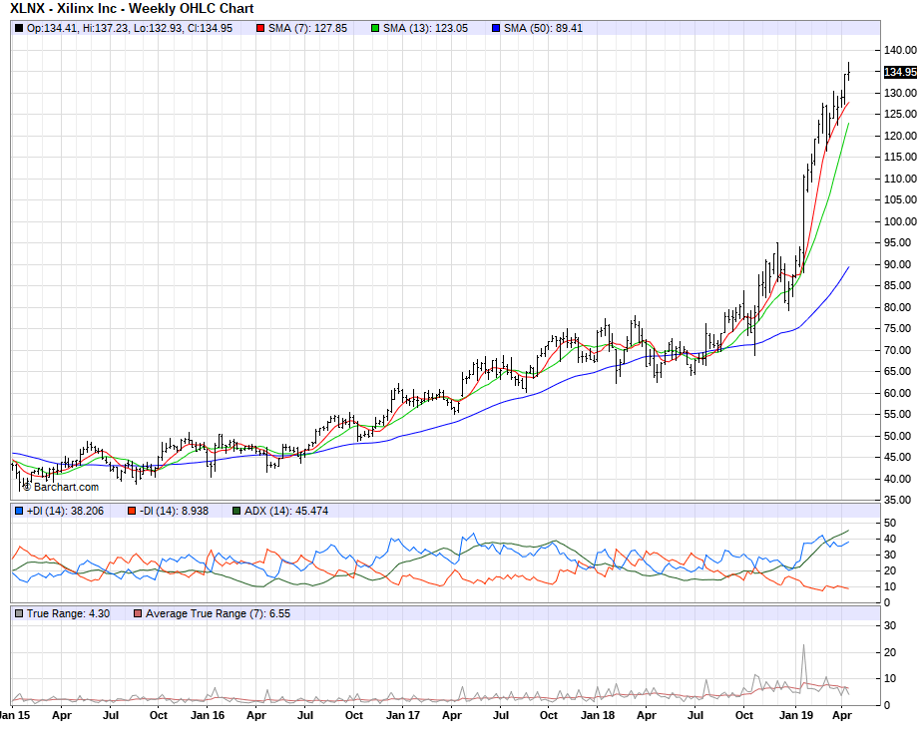This screenshot has height=746, width=922.
Task: Click the True Range: 4.30 label
Action: coord(68,613)
